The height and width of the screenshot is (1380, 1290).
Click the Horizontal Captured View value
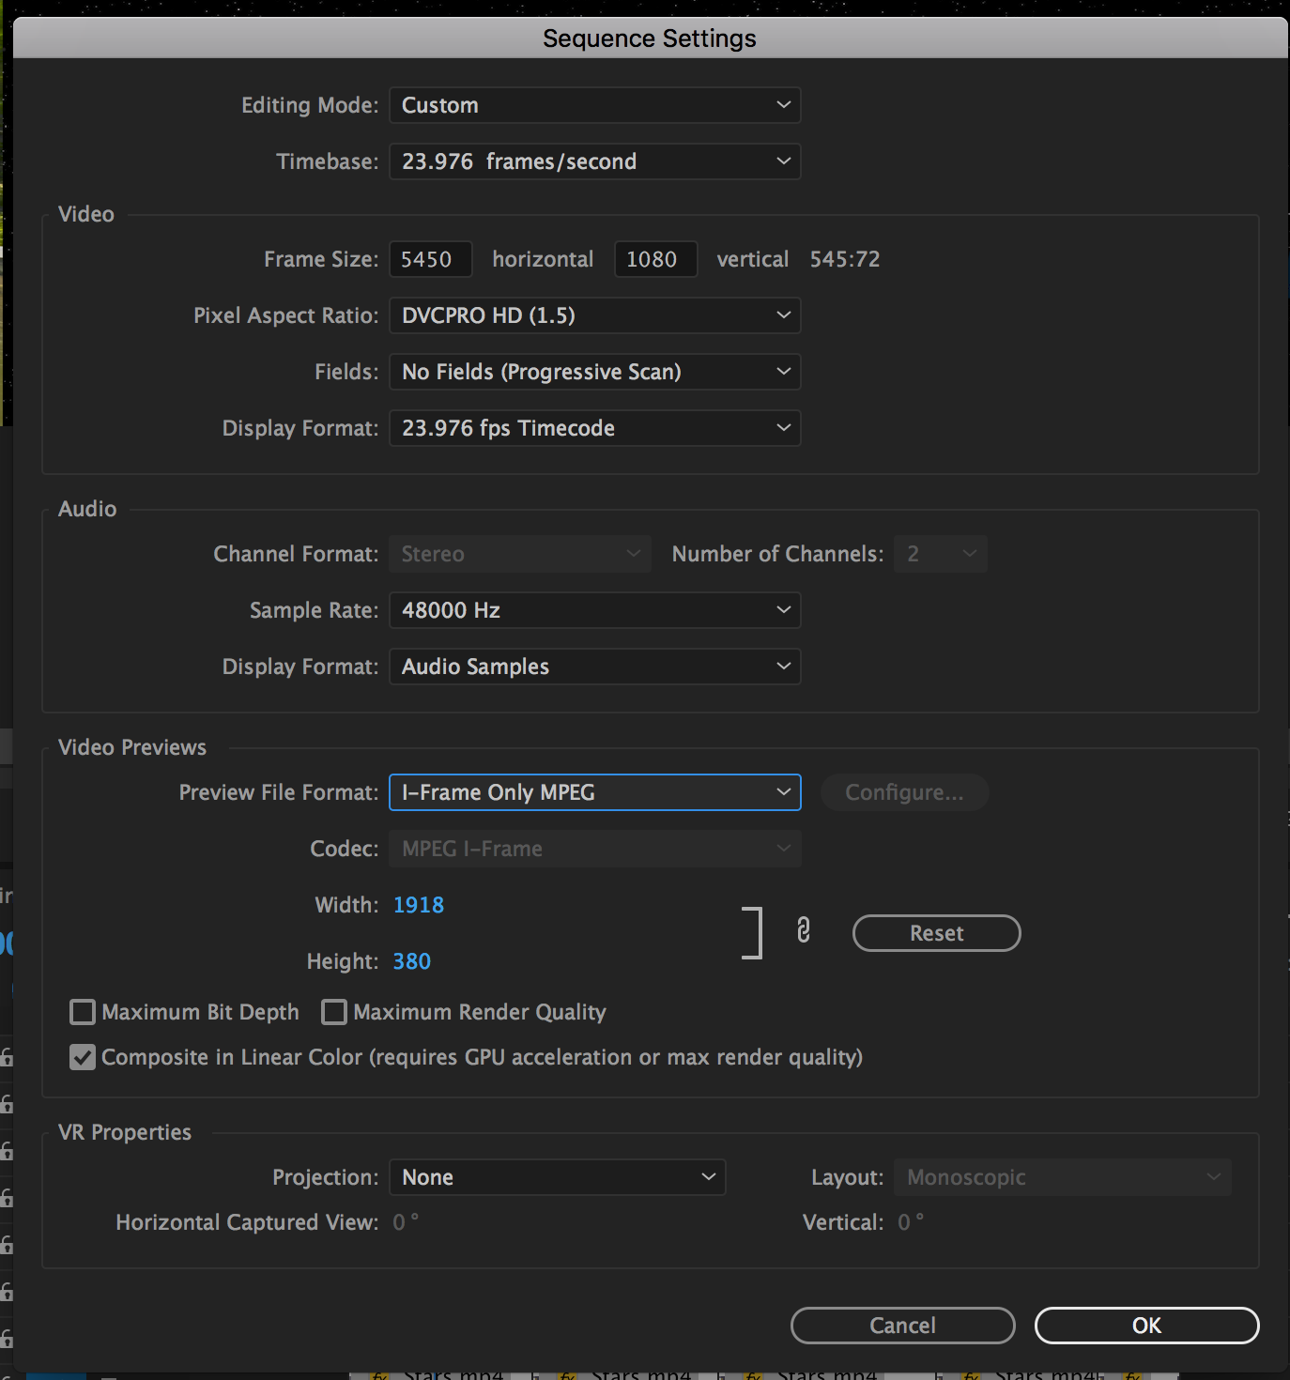(x=406, y=1222)
